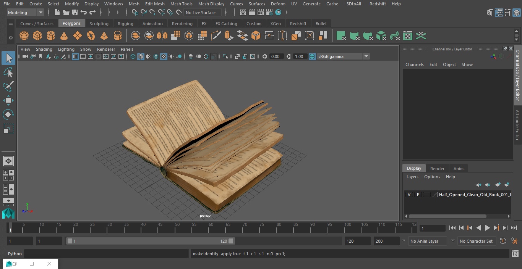Toggle layer playback P box
Viewport: 522px width, 269px height.
(418, 195)
